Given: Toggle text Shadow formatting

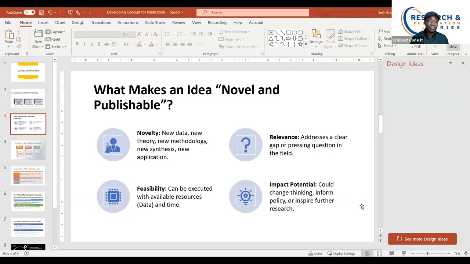Looking at the screenshot, I should coord(100,44).
